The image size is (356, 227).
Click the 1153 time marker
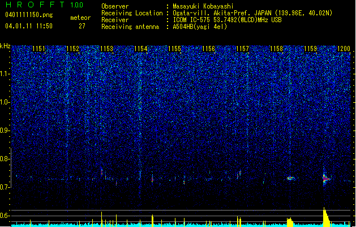pyautogui.click(x=106, y=48)
